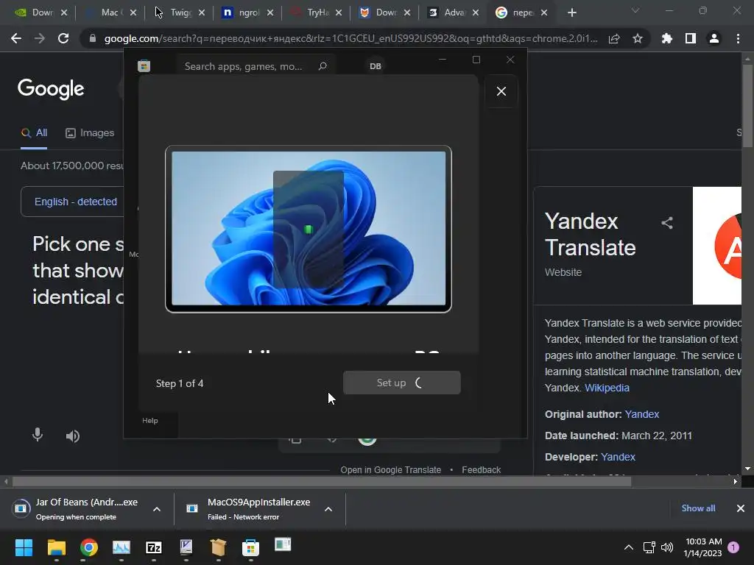Image resolution: width=754 pixels, height=565 pixels.
Task: Click the browser forward arrow
Action: pos(40,38)
